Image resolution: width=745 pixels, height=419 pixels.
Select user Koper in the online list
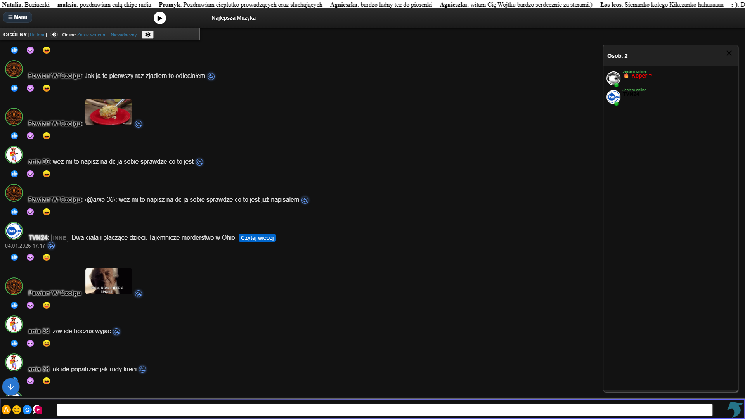[x=639, y=76]
